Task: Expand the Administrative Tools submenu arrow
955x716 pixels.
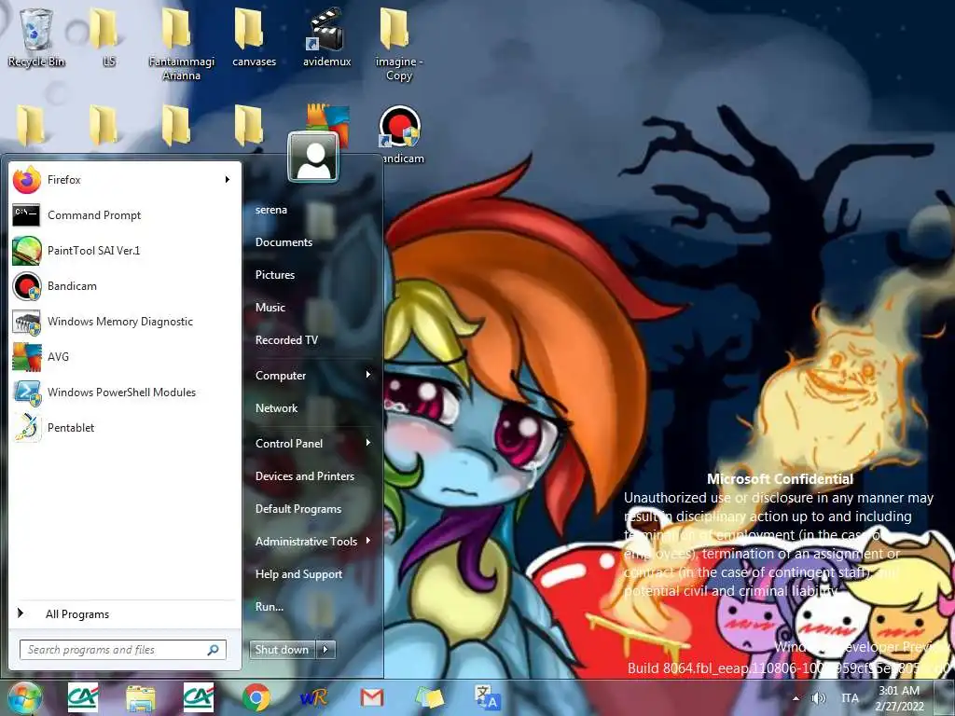Action: pos(367,541)
